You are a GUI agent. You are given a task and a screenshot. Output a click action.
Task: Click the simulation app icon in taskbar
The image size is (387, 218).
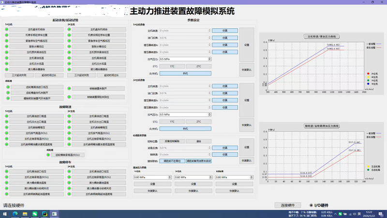tap(54, 214)
